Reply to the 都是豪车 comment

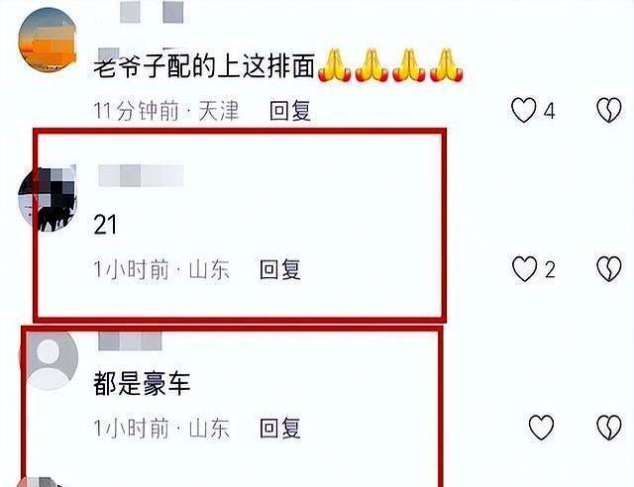[279, 428]
